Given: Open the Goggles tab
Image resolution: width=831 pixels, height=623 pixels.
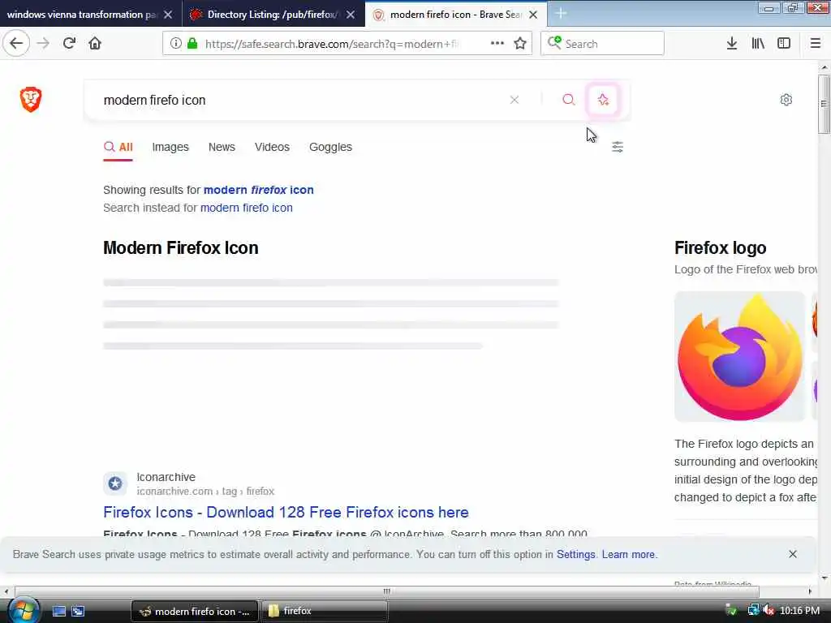Looking at the screenshot, I should point(330,147).
